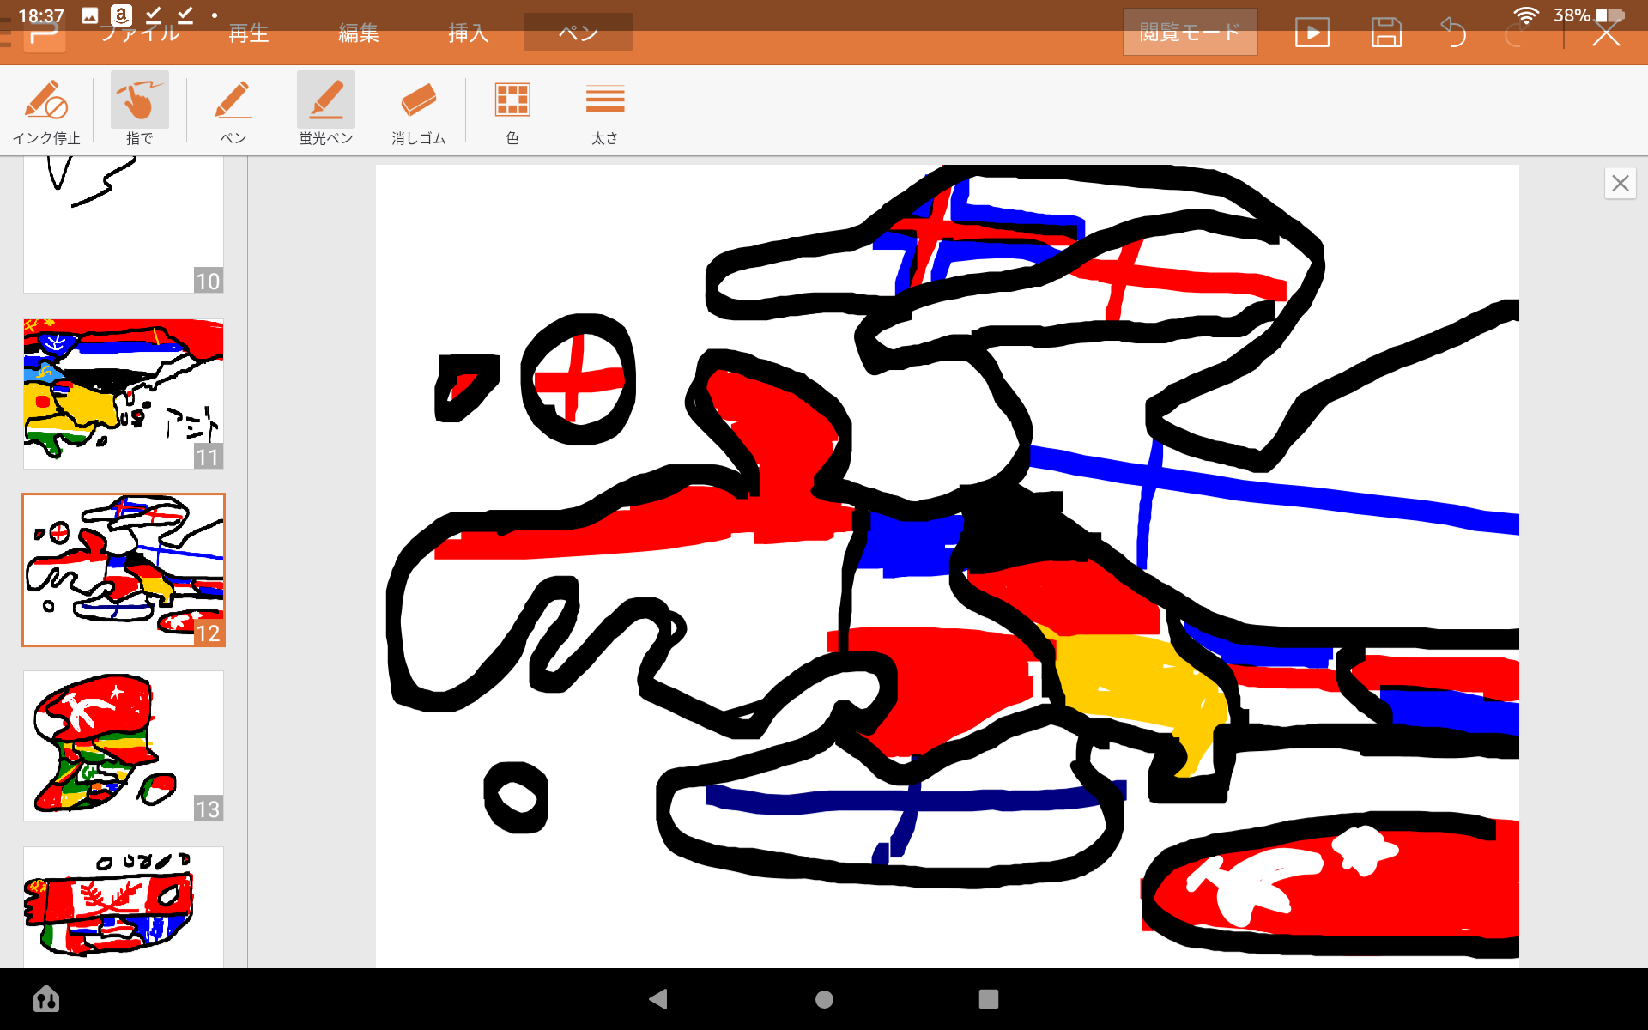Tap the Wi-Fi status icon

click(x=1525, y=15)
